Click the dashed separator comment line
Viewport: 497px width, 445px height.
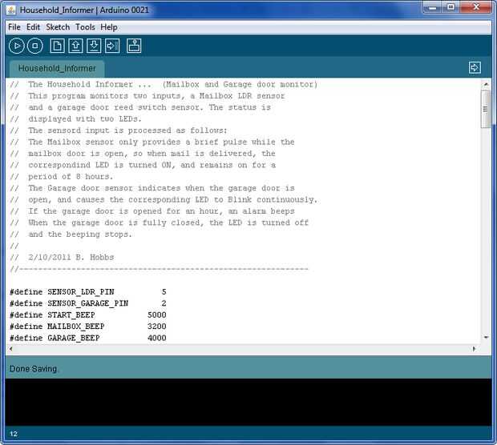pos(159,269)
